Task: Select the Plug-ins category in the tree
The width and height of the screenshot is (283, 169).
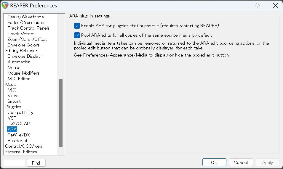Action: (x=13, y=107)
